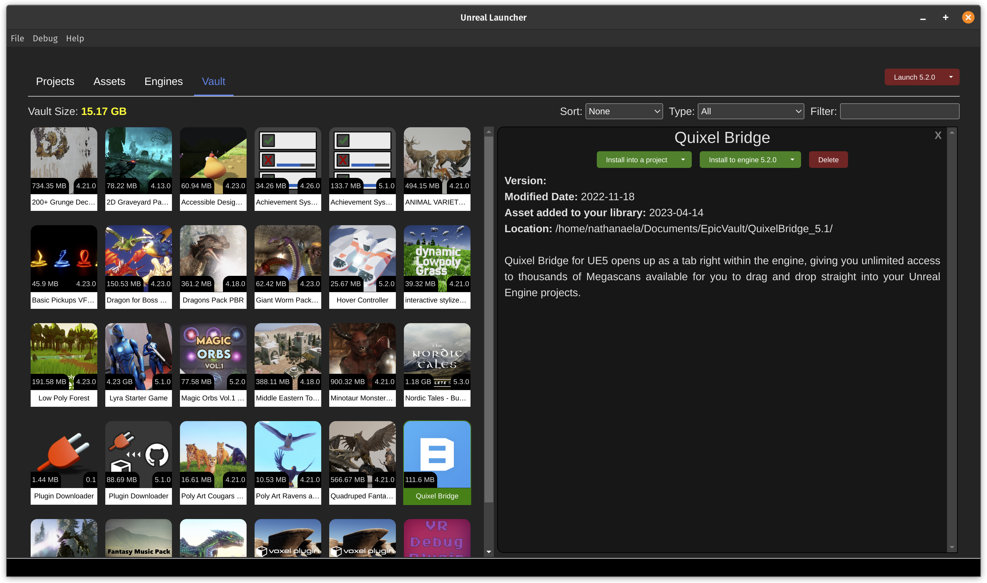Open the Nordic Tales asset card
Viewport: 987px width, 583px height.
pyautogui.click(x=437, y=364)
